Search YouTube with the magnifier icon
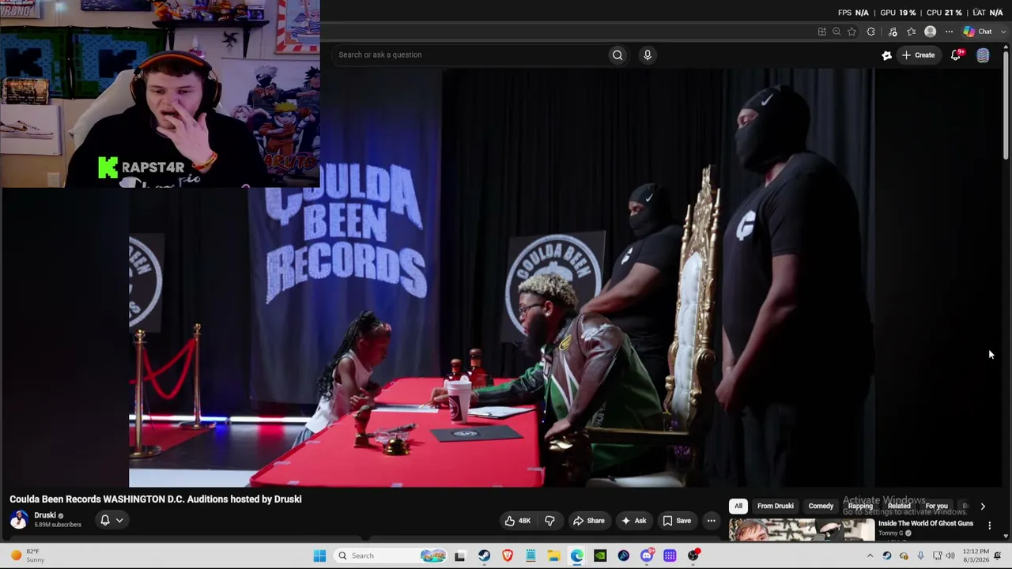The image size is (1012, 569). coord(617,55)
